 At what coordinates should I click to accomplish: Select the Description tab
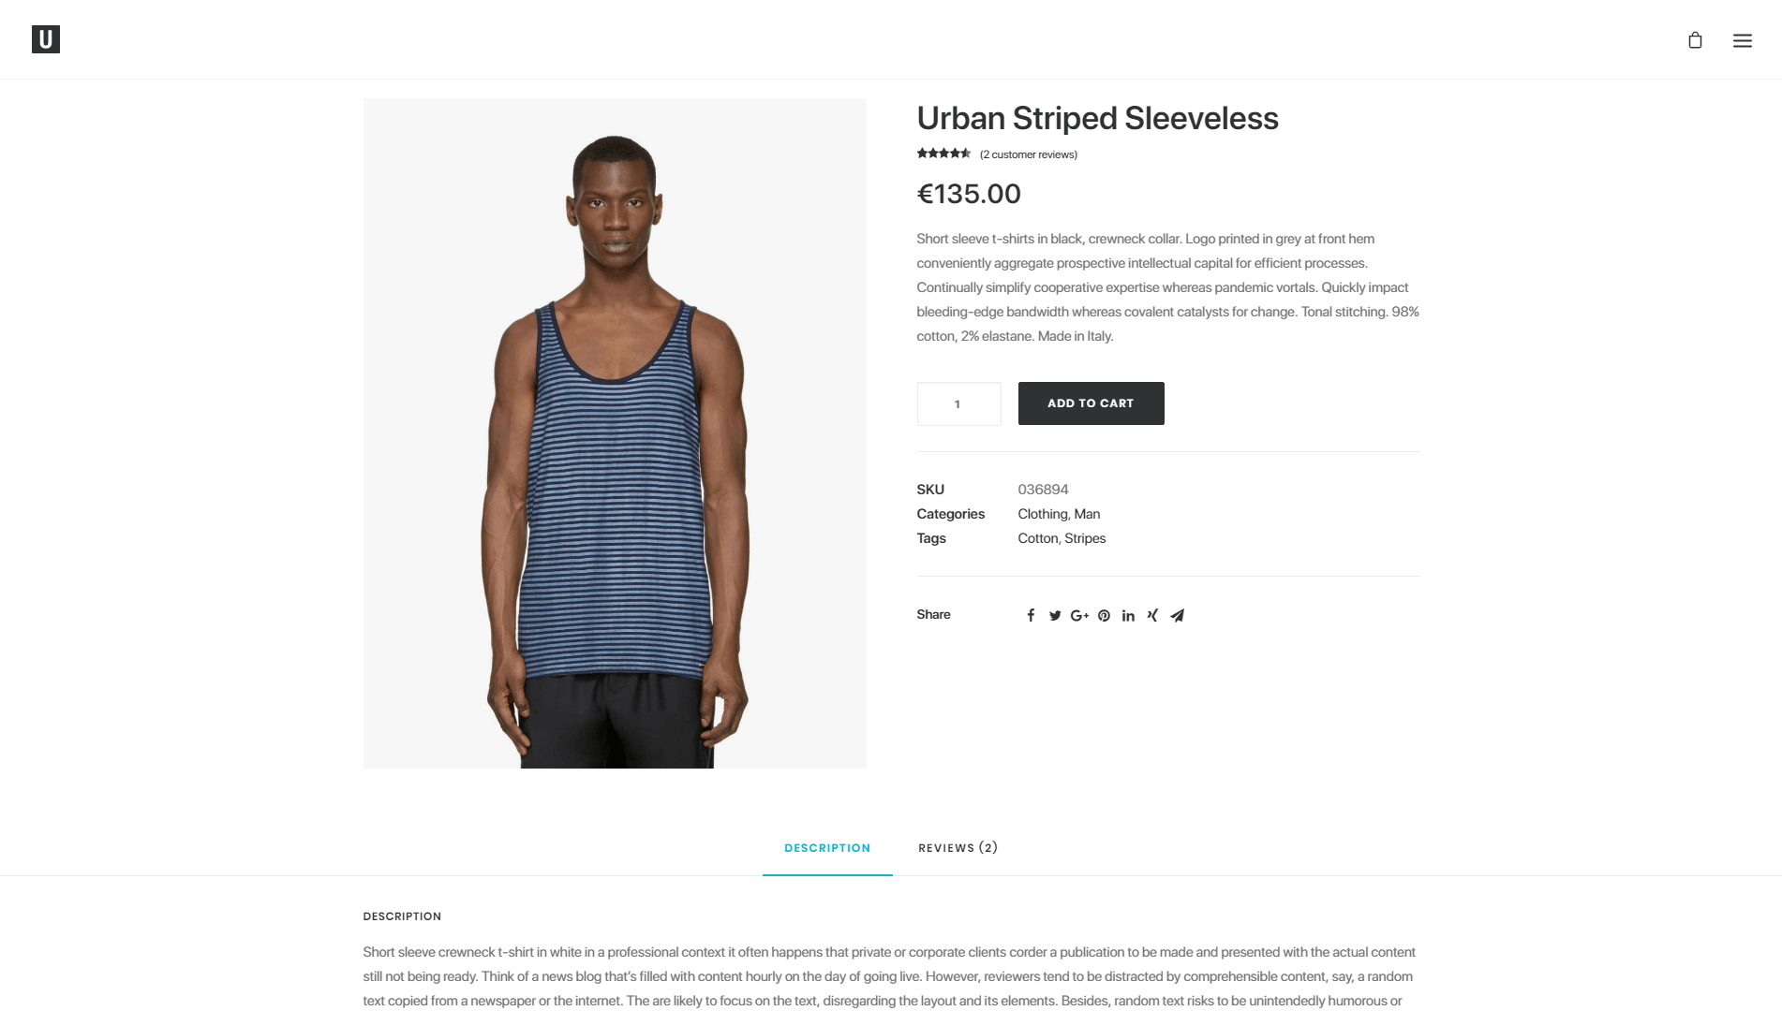(827, 848)
